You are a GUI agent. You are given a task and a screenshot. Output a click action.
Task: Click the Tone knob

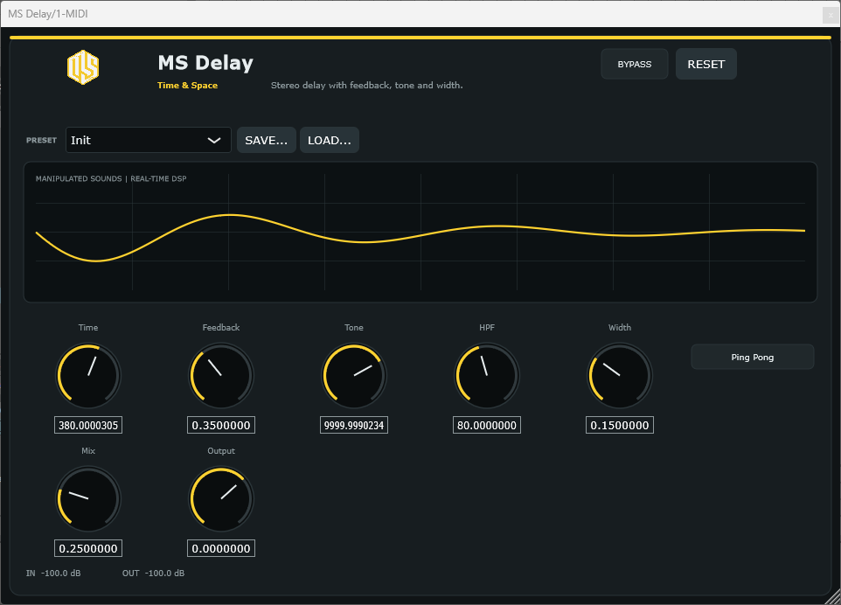click(x=354, y=375)
